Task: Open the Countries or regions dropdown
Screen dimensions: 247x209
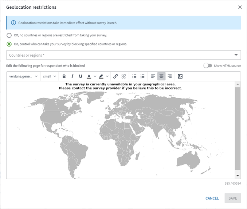Action: (123, 55)
